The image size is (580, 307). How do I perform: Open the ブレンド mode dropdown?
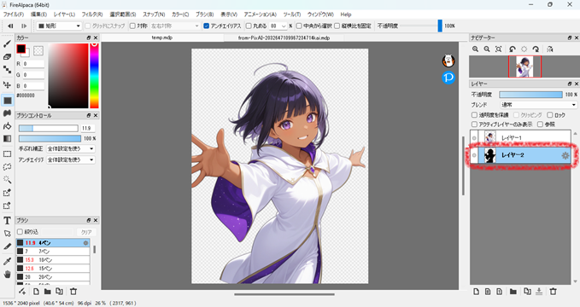(538, 105)
